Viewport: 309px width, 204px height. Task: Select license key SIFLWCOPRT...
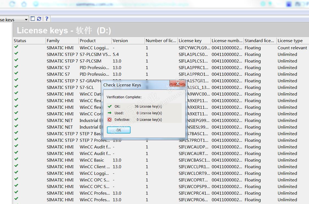(x=193, y=180)
